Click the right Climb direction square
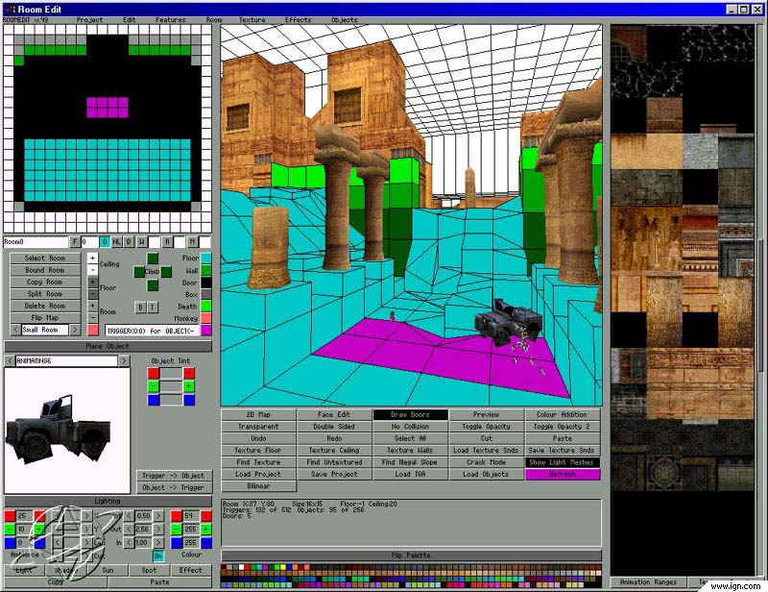This screenshot has width=768, height=592. click(x=166, y=272)
